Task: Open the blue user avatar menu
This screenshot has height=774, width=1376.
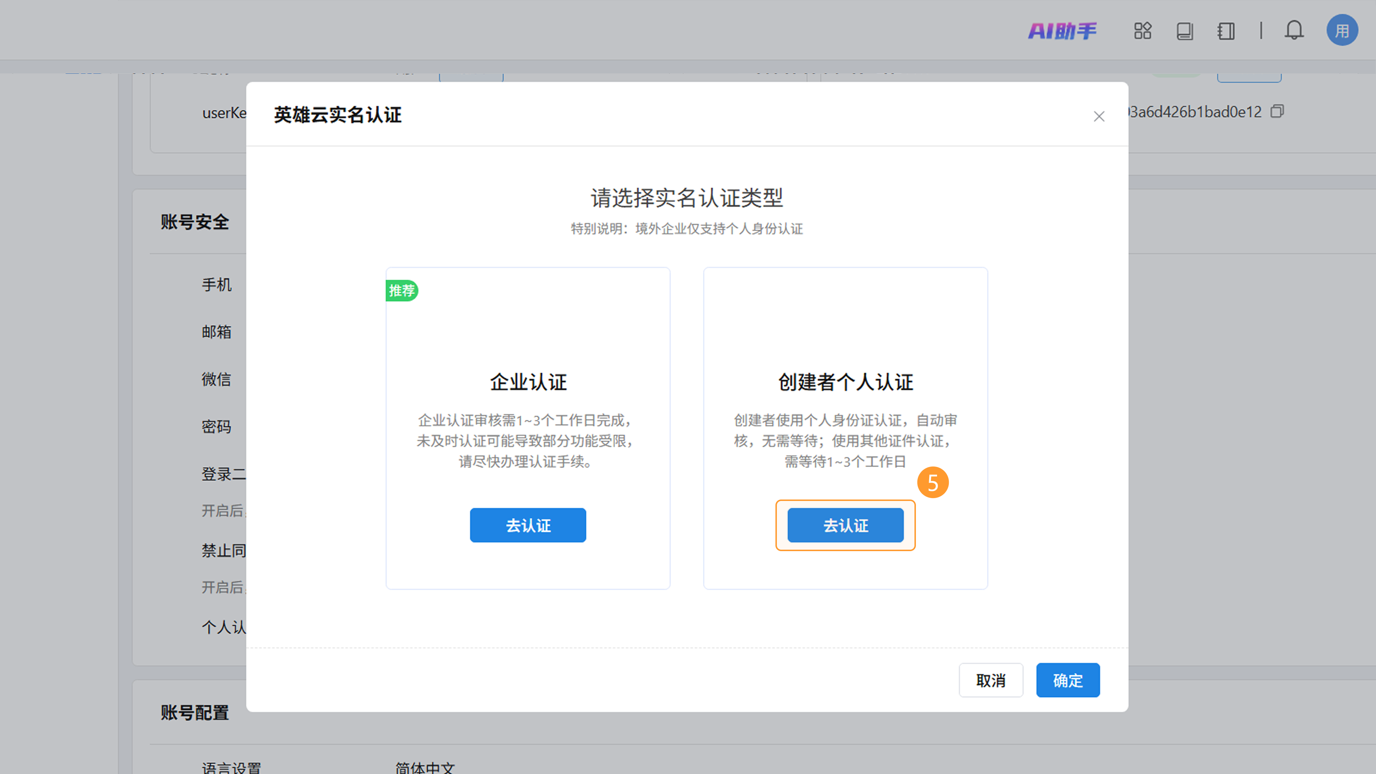Action: pos(1342,30)
